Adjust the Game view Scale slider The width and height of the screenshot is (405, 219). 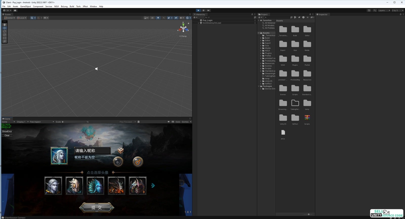point(63,122)
